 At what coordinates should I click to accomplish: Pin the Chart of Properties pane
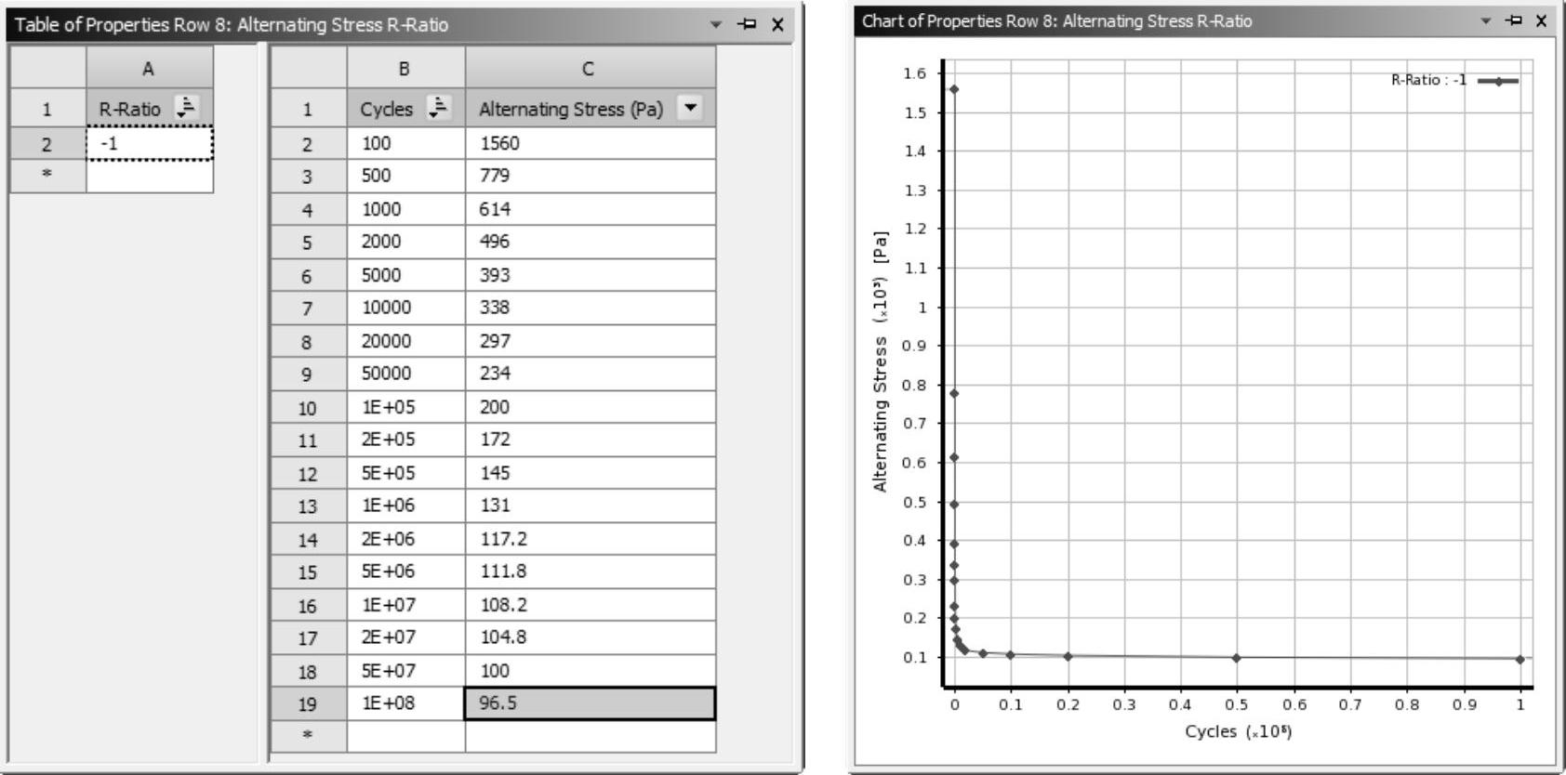click(x=1515, y=20)
